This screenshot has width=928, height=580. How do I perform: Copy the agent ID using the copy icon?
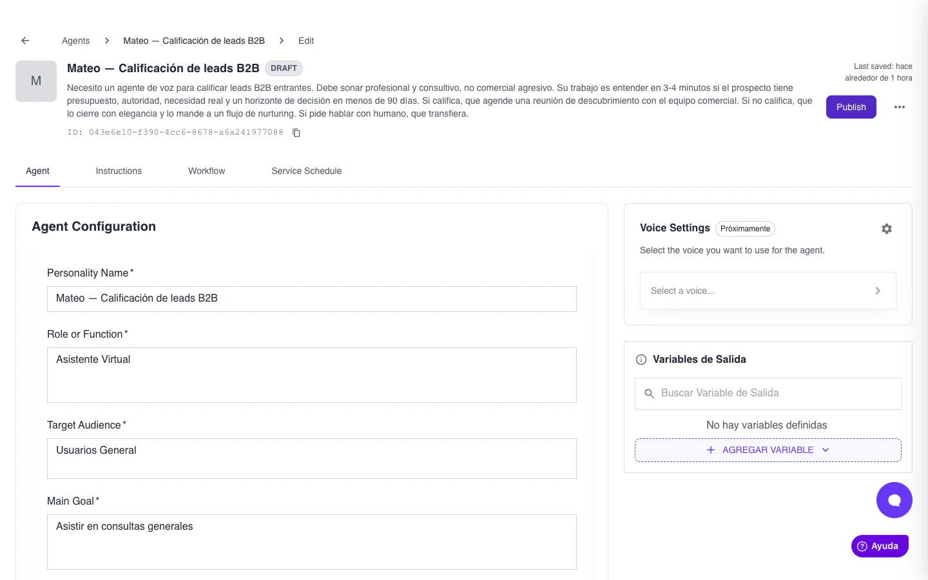pyautogui.click(x=296, y=132)
